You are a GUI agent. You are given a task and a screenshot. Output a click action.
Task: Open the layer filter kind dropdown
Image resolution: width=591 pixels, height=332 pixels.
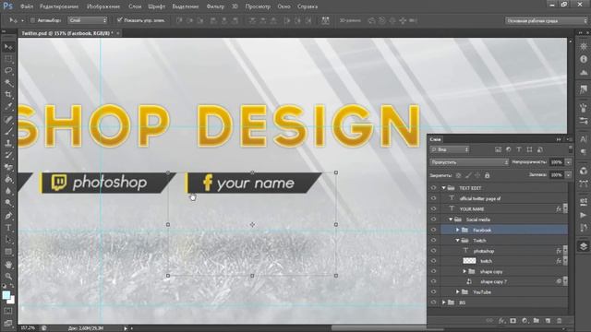[x=450, y=149]
